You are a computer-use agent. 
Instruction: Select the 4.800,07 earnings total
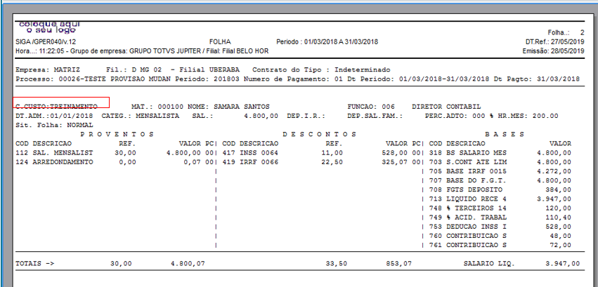tap(188, 263)
